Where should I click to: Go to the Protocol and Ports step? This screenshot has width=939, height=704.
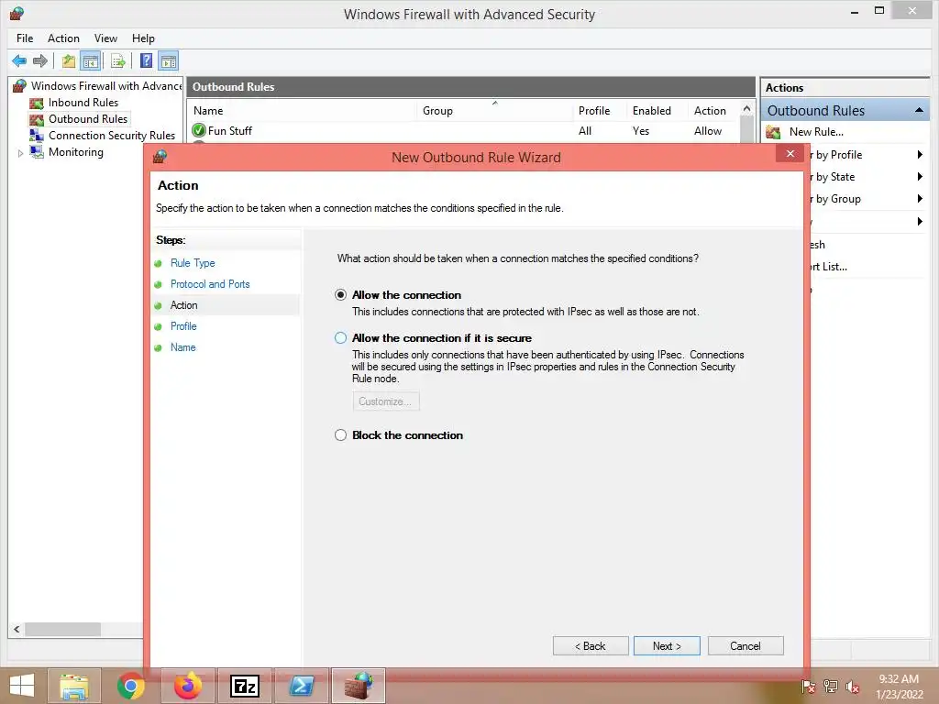click(x=210, y=284)
